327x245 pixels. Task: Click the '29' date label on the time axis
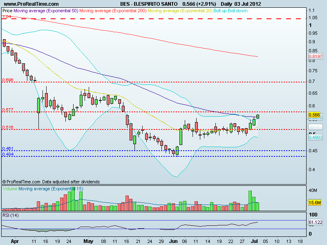161,241
